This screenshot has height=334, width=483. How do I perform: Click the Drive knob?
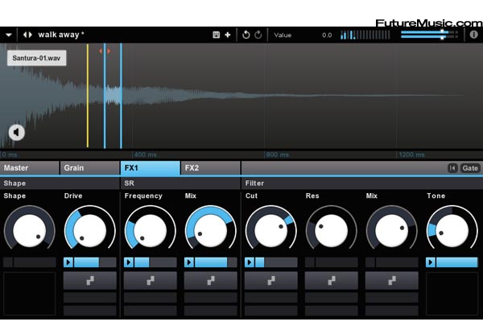90,230
